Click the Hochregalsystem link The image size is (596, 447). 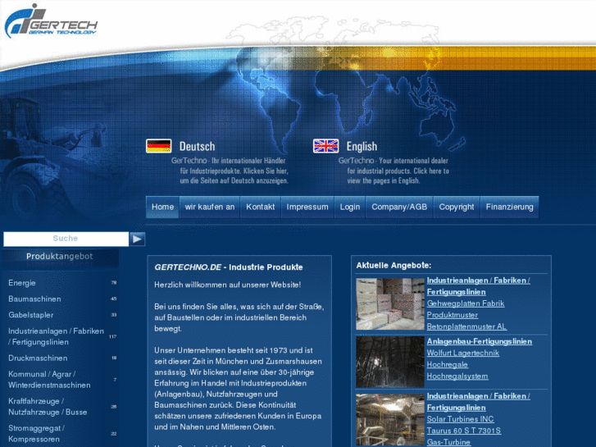coord(457,376)
